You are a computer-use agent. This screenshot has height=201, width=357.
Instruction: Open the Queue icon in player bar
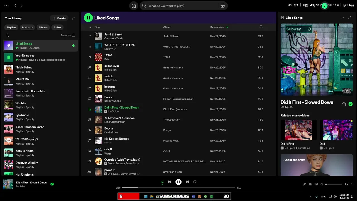(x=310, y=184)
